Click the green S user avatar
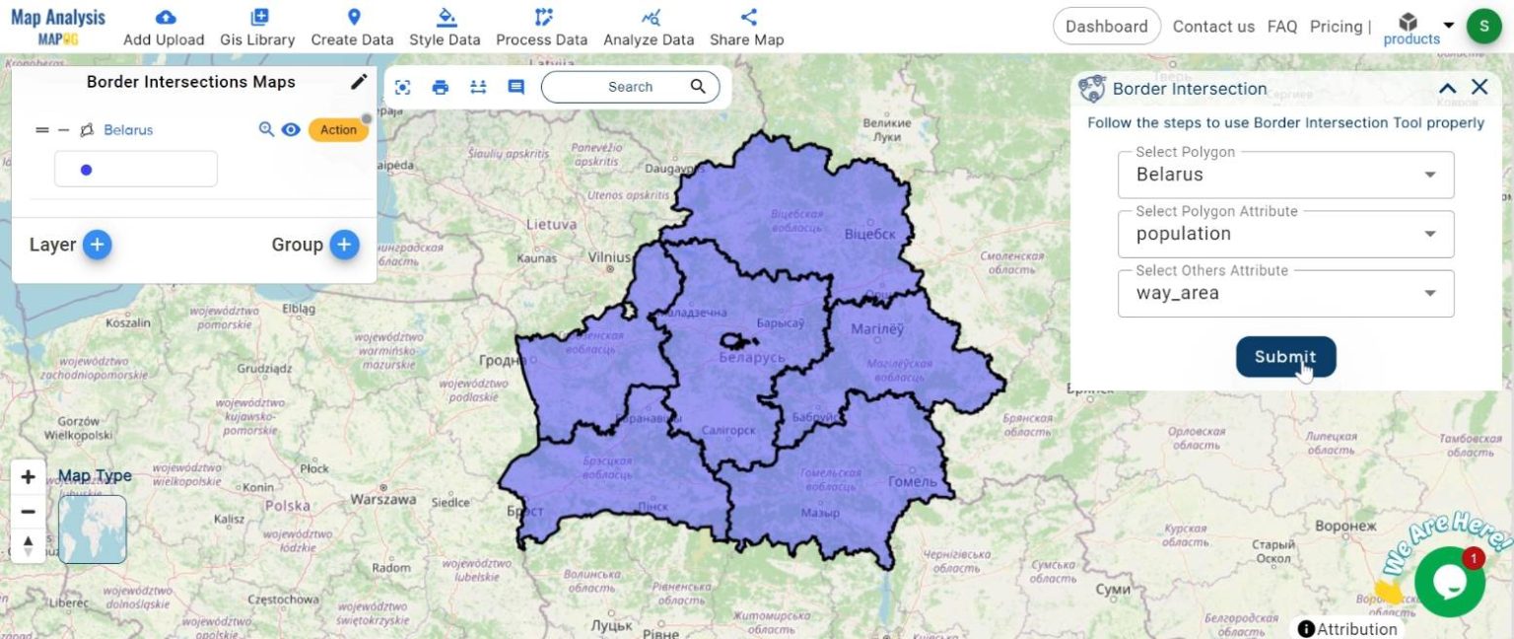 [x=1484, y=27]
